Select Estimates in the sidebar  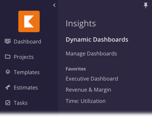click(26, 88)
